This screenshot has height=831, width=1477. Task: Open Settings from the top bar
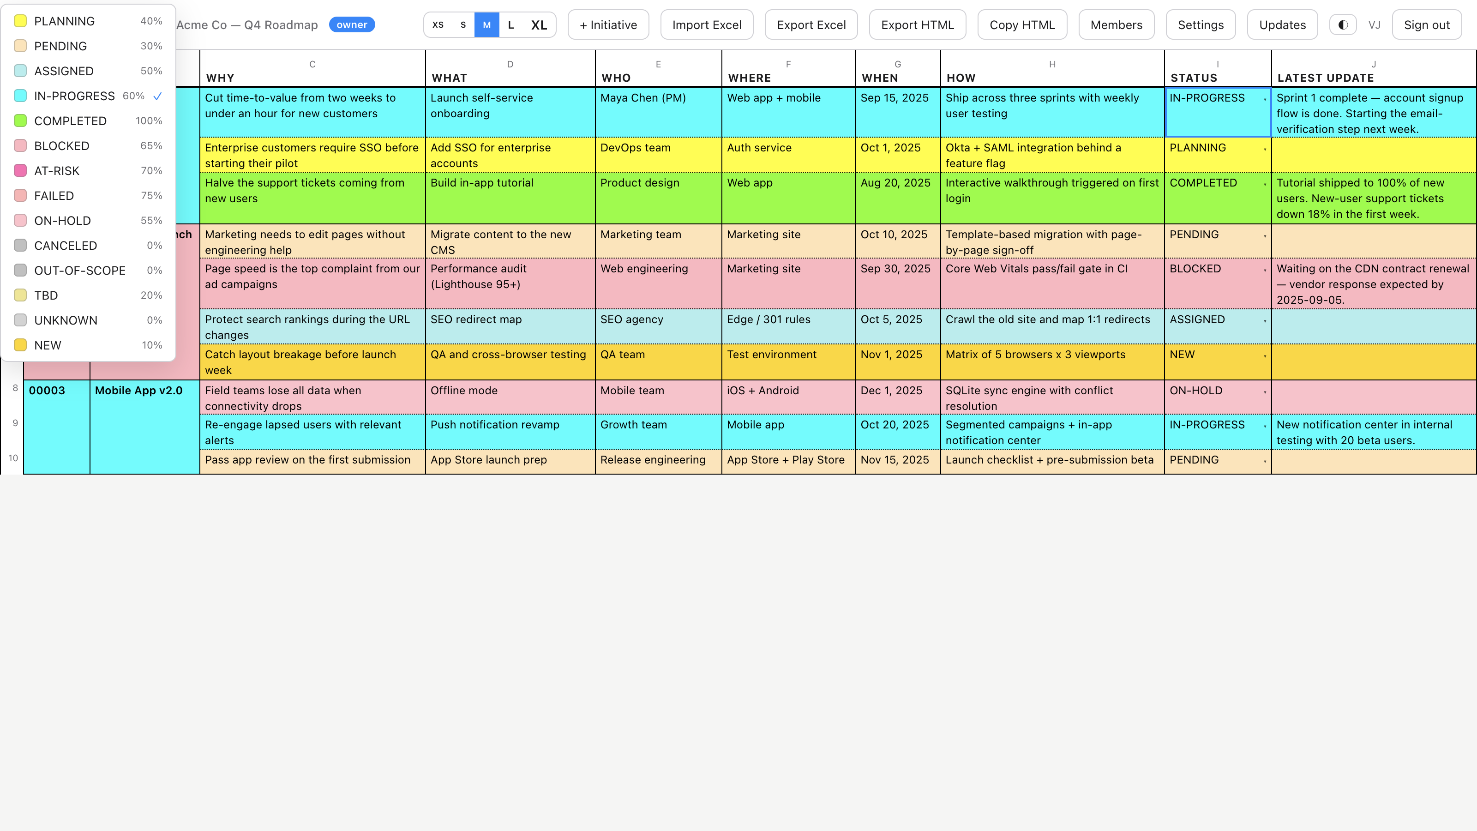click(x=1201, y=24)
